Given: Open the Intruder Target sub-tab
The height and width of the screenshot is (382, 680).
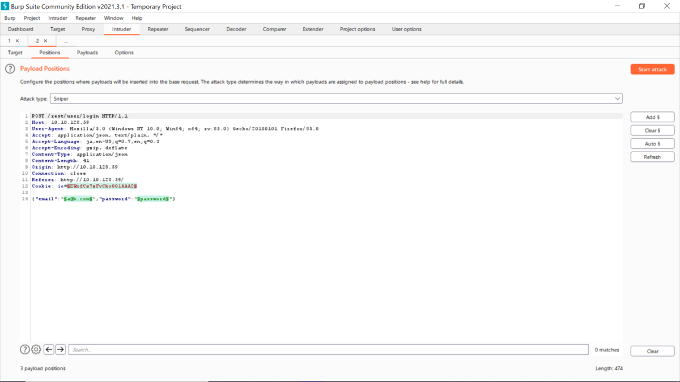Looking at the screenshot, I should 15,53.
